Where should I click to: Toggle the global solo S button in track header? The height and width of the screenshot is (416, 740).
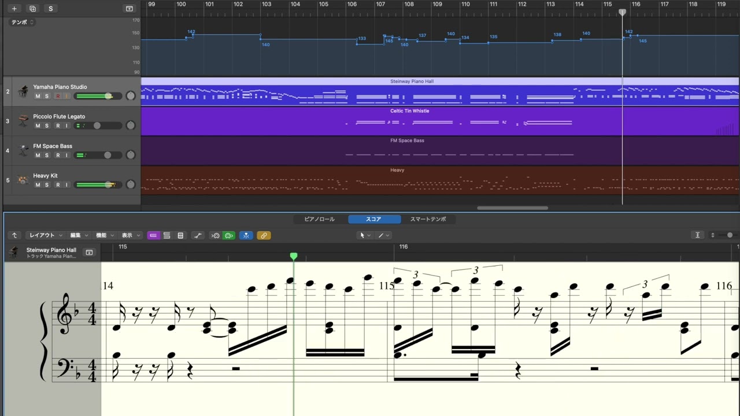coord(51,9)
